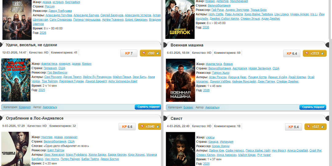Open the Свист poster image

coord(180,149)
